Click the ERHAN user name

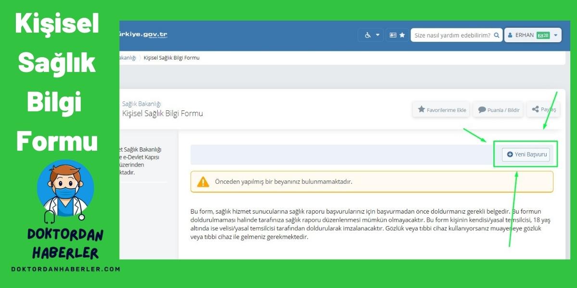coord(524,35)
